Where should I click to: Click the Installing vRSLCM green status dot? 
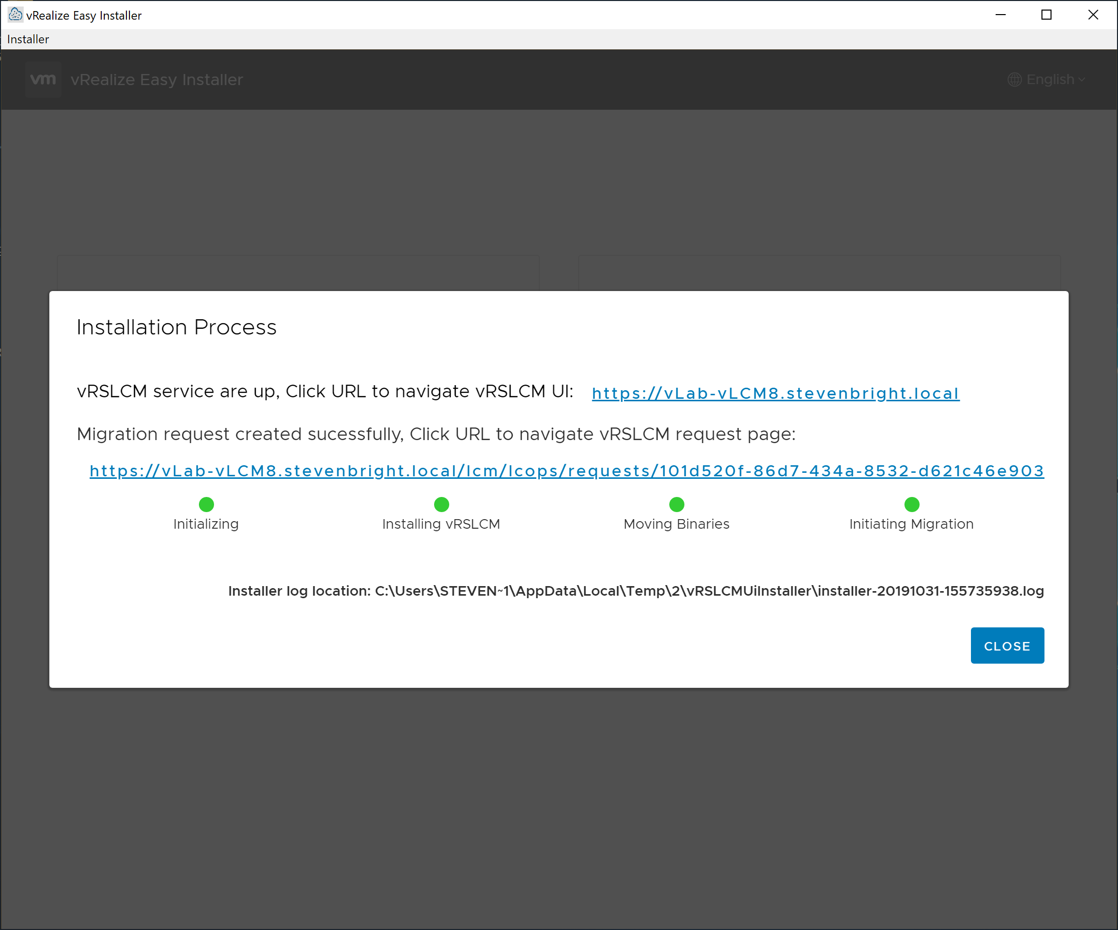point(441,504)
